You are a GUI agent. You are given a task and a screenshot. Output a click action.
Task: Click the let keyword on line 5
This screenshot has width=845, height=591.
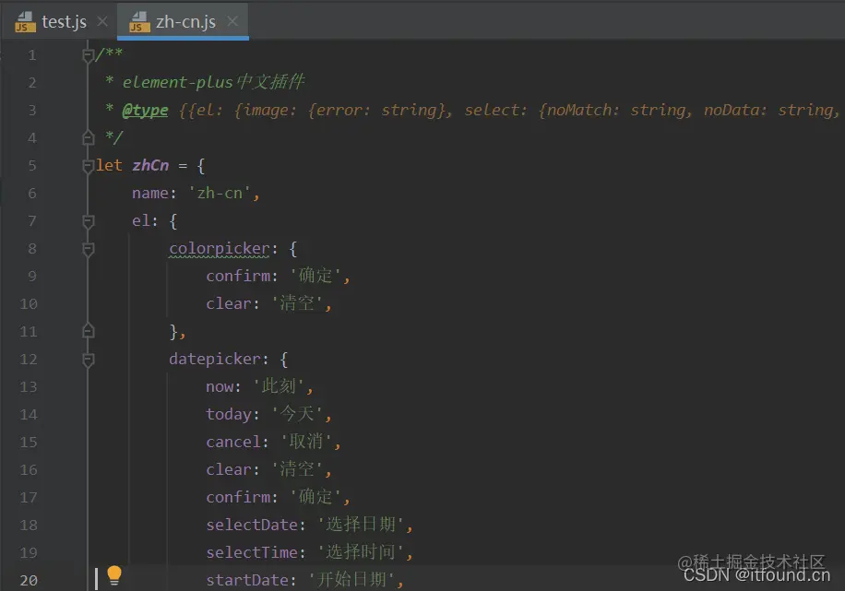pyautogui.click(x=109, y=165)
